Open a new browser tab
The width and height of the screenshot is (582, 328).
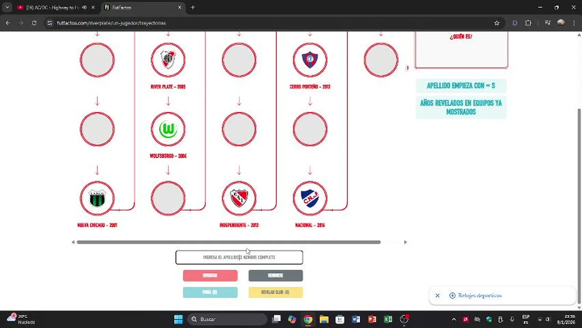click(193, 7)
